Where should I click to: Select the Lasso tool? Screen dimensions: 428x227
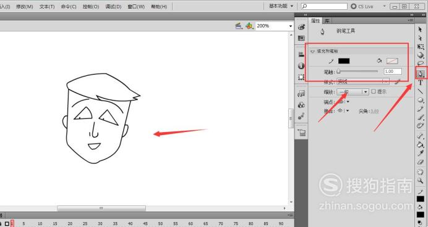pyautogui.click(x=421, y=64)
